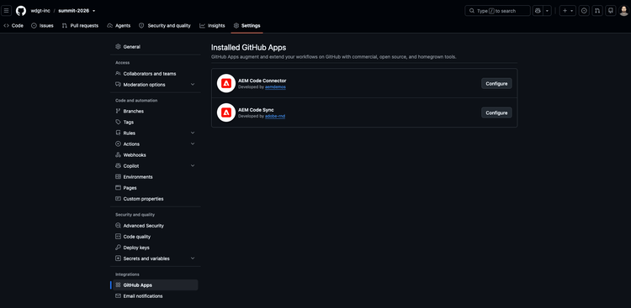Image resolution: width=631 pixels, height=308 pixels.
Task: Open the Pull requests tab
Action: coord(80,26)
